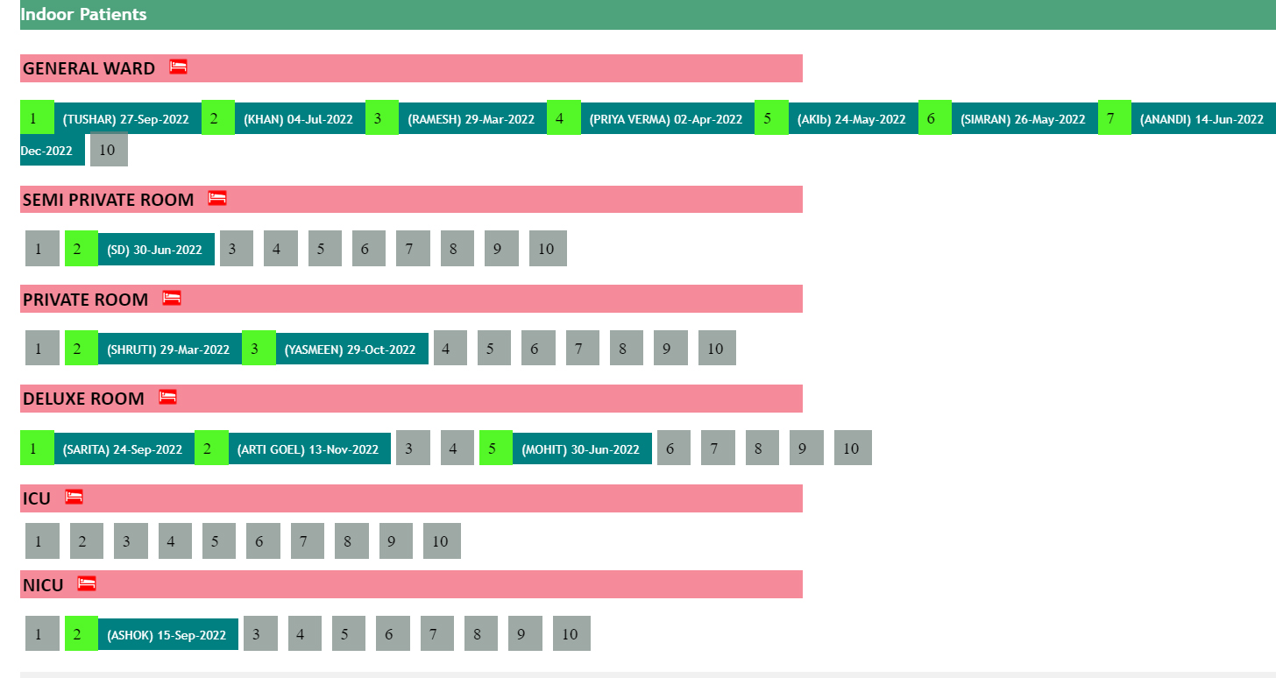Select General Ward bed 4 of Priya Verma
Image resolution: width=1276 pixels, height=678 pixels.
pos(564,117)
